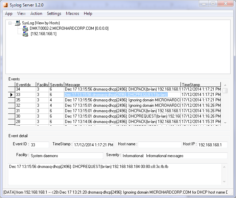Click the DMKT0002-2 host network icon
The width and height of the screenshot is (236, 198).
coord(25,28)
